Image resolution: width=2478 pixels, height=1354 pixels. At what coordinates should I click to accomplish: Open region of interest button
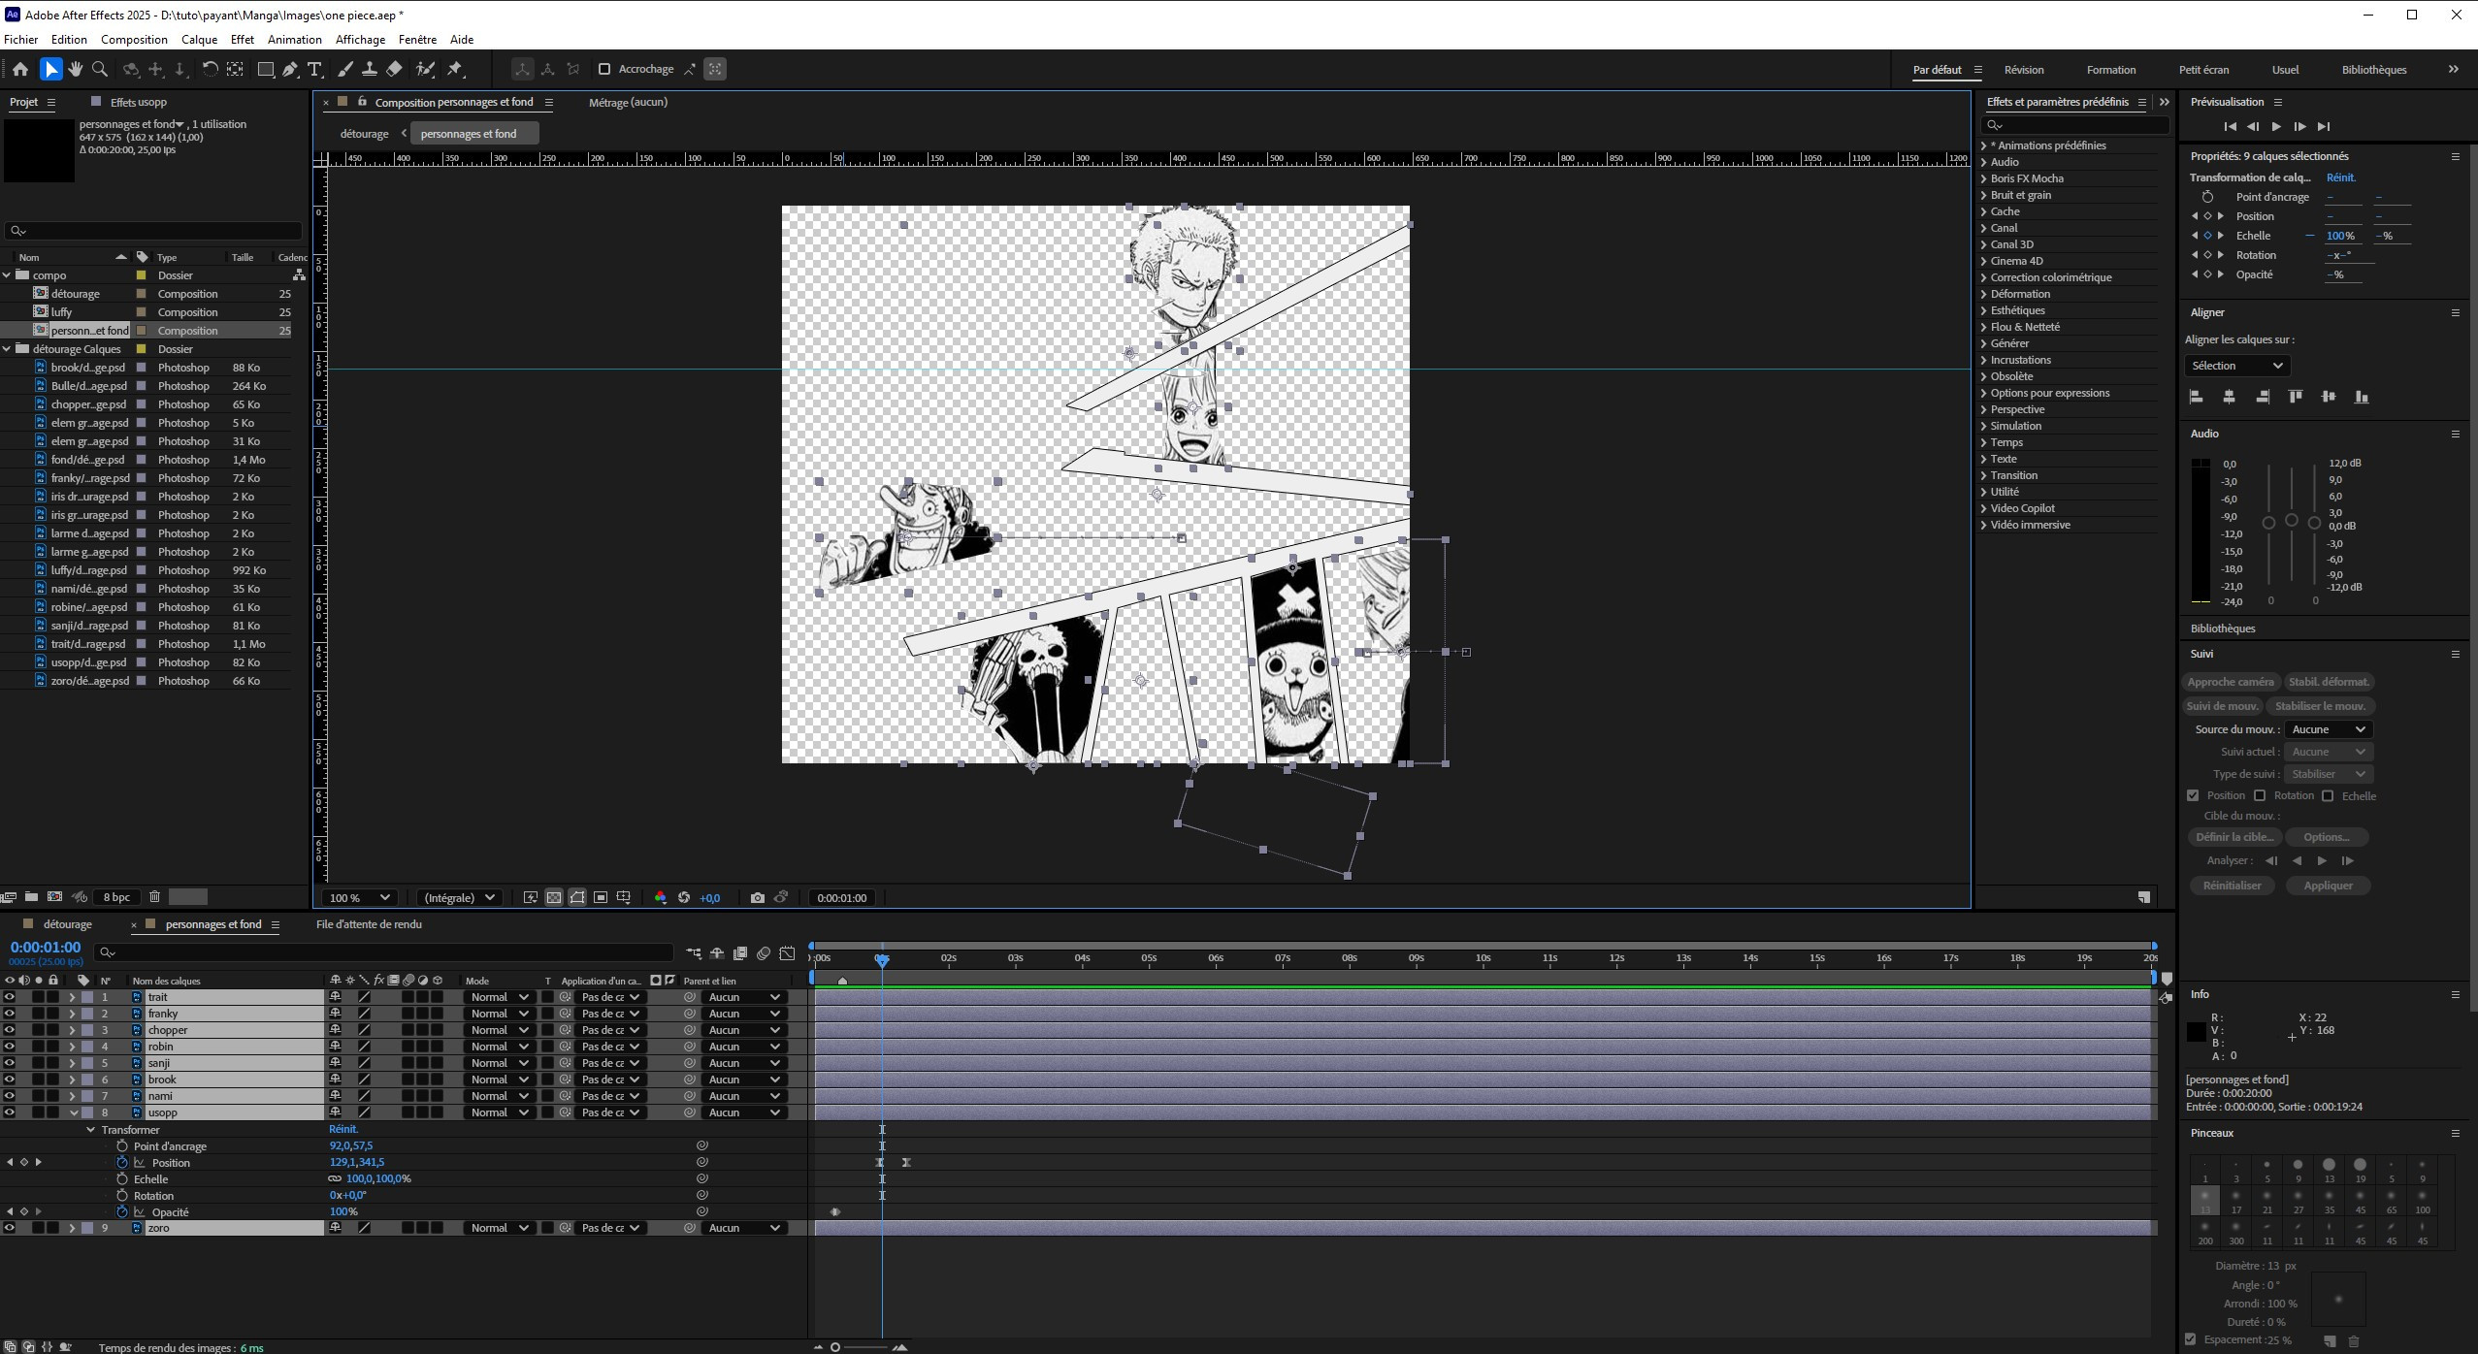(601, 898)
